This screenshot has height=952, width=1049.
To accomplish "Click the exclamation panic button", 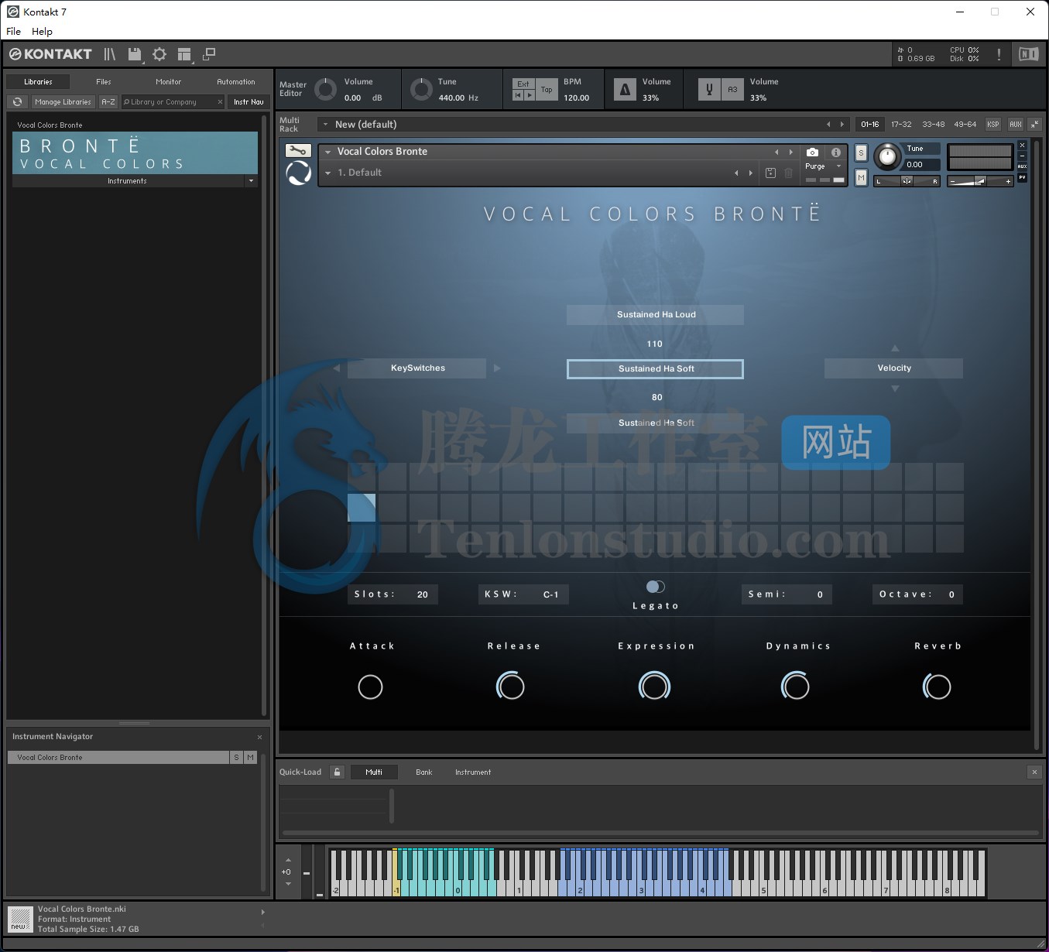I will pos(999,54).
